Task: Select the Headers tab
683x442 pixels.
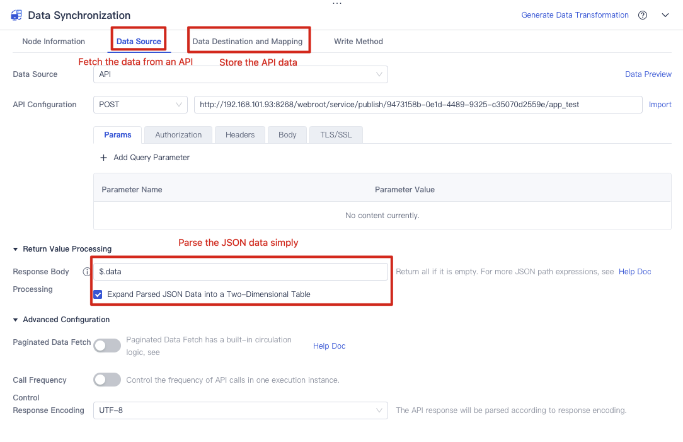Action: point(239,134)
